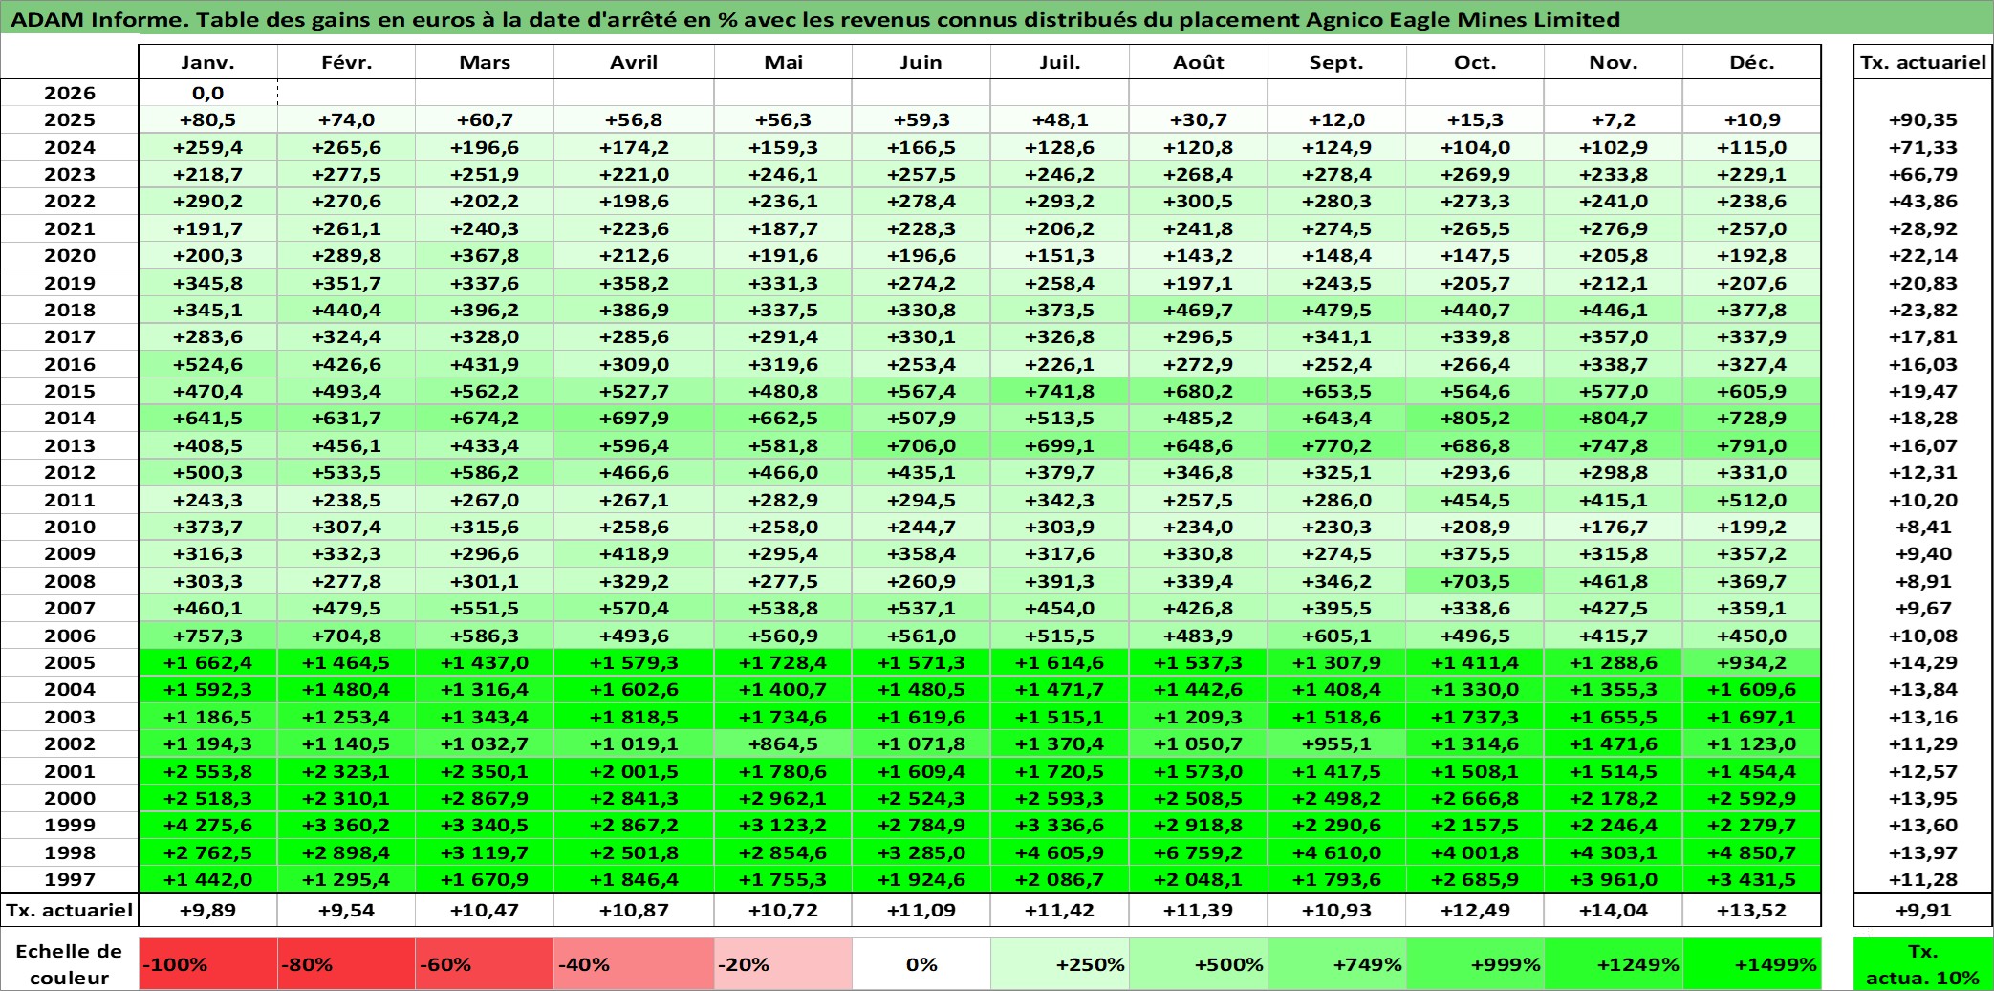Click cell value +791,0
The height and width of the screenshot is (991, 1994).
click(x=1752, y=445)
